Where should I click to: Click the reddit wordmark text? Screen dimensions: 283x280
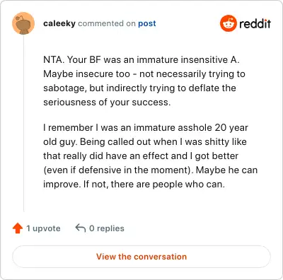[255, 23]
